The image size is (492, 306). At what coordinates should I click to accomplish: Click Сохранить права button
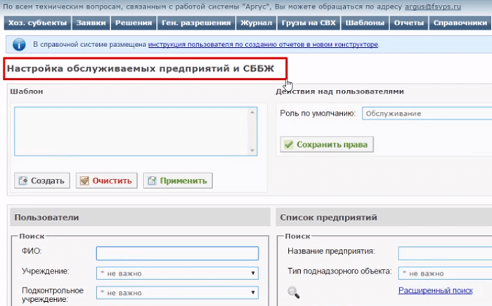click(x=325, y=144)
